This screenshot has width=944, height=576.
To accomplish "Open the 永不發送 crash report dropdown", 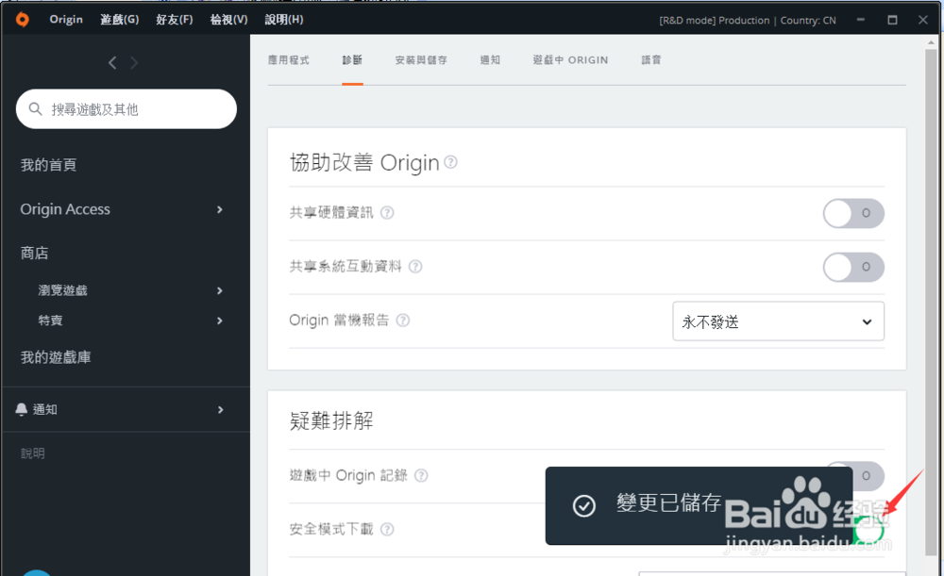I will click(x=778, y=321).
